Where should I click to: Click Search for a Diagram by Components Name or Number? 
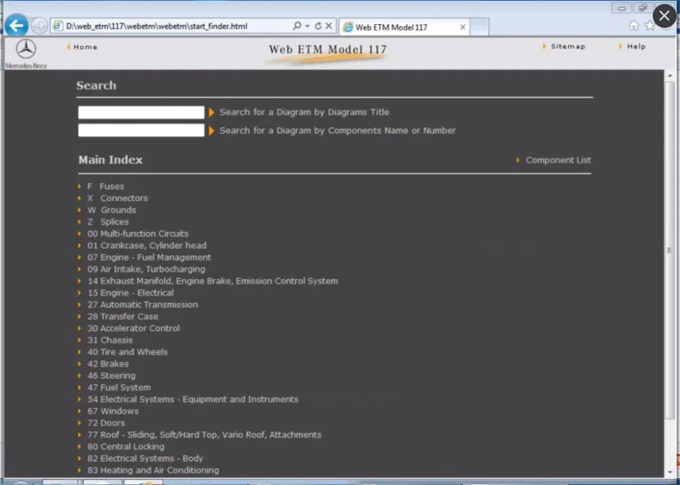[337, 131]
